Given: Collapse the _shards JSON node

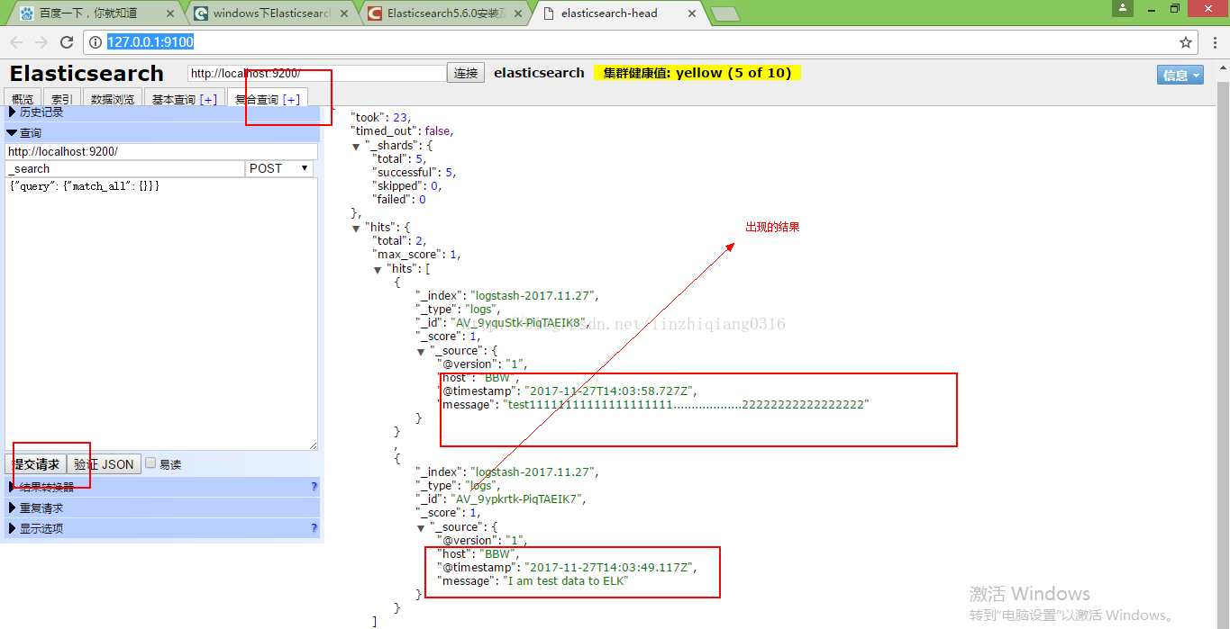Looking at the screenshot, I should (x=356, y=146).
